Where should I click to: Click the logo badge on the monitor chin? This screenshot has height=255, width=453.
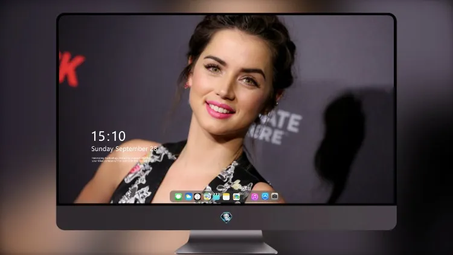[x=226, y=218]
